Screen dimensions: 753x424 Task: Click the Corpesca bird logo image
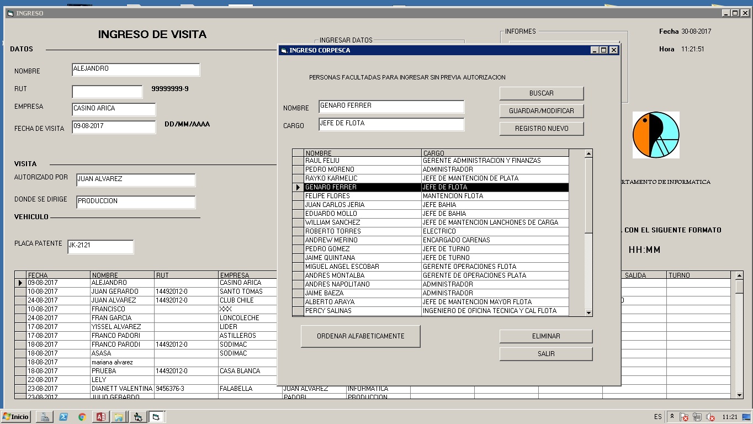coord(656,135)
